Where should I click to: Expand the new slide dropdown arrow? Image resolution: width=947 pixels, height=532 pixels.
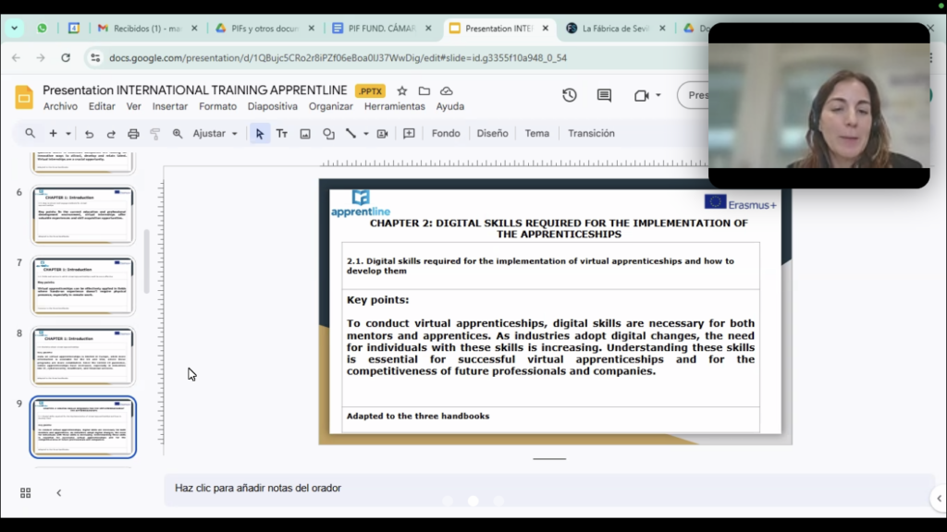point(68,134)
